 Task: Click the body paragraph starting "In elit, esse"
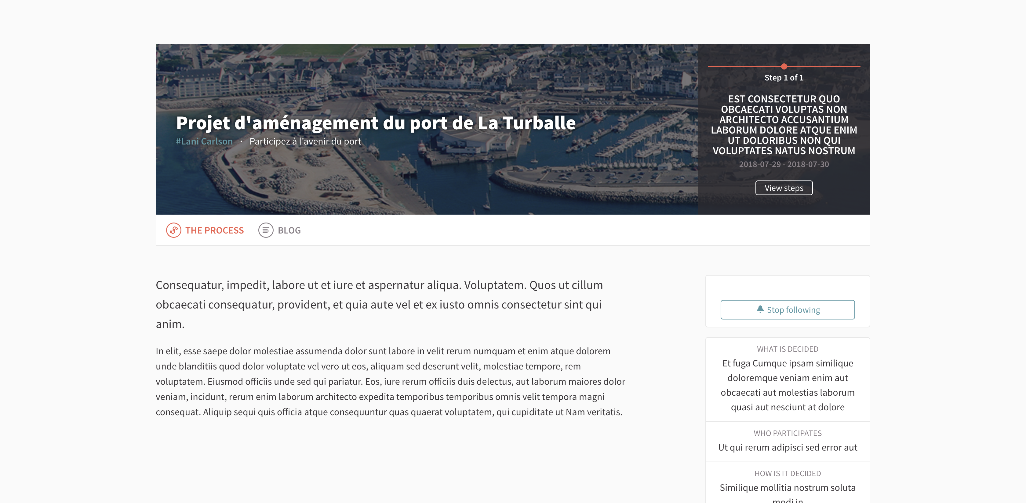390,381
